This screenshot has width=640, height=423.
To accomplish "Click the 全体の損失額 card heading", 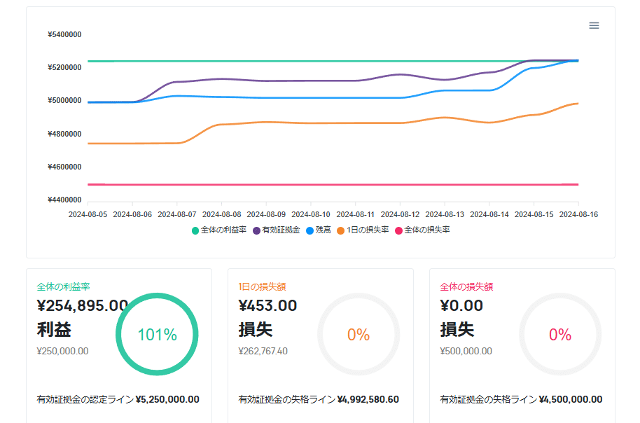I will coord(466,286).
